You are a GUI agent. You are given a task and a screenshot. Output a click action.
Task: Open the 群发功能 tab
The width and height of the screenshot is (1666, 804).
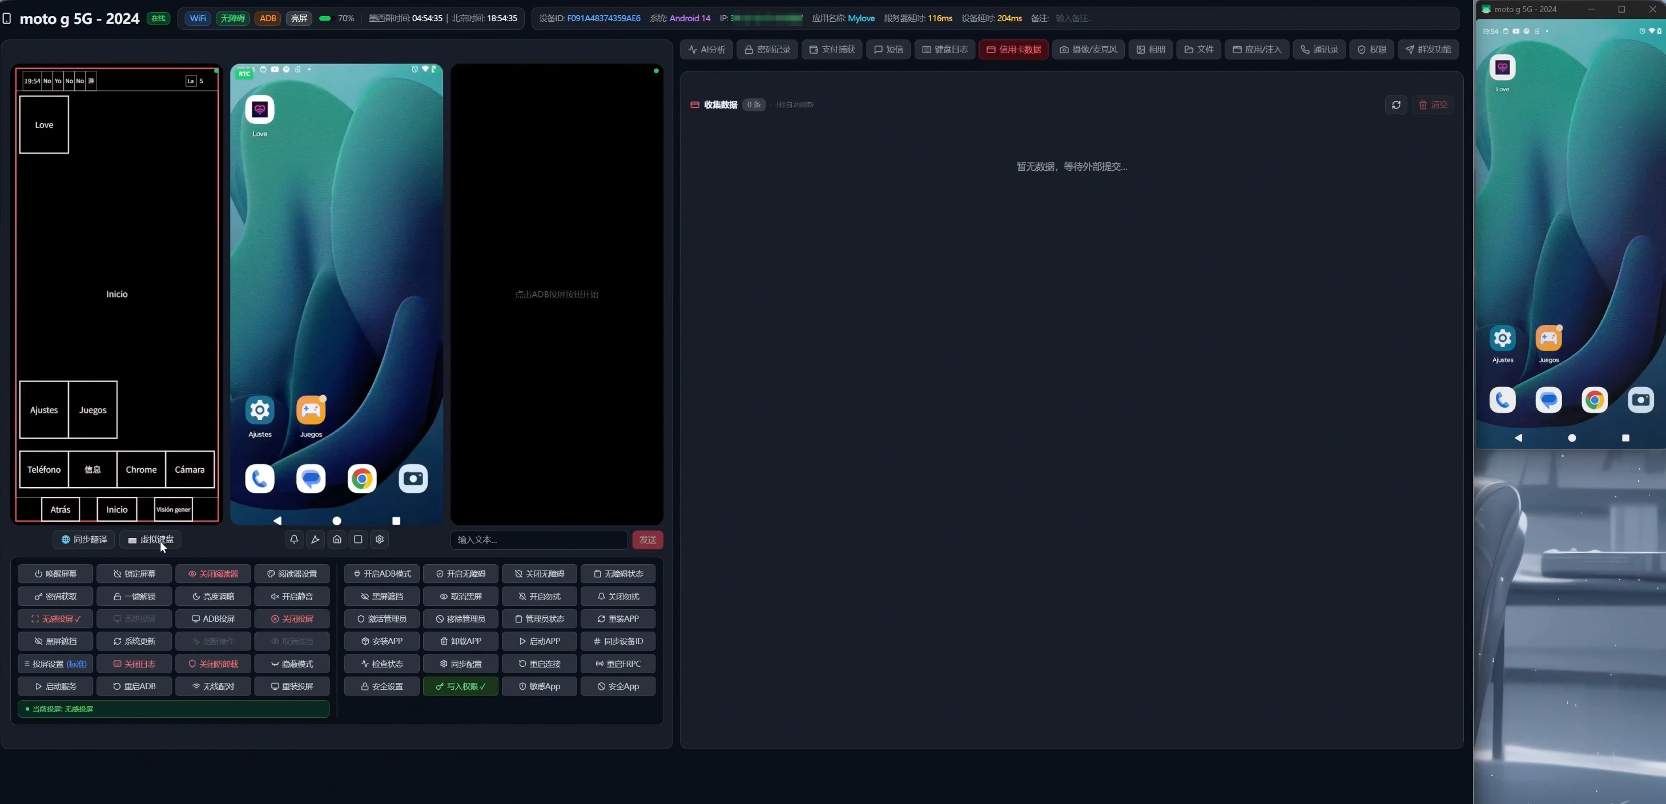[x=1427, y=49]
